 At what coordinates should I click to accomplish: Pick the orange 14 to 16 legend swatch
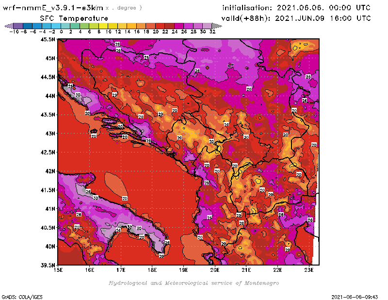[131, 26]
